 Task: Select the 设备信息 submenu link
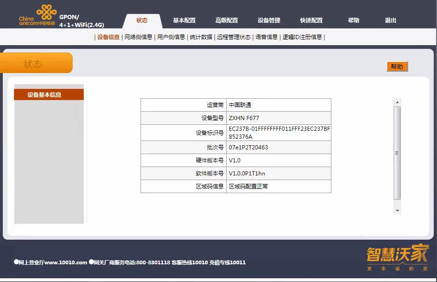point(108,37)
